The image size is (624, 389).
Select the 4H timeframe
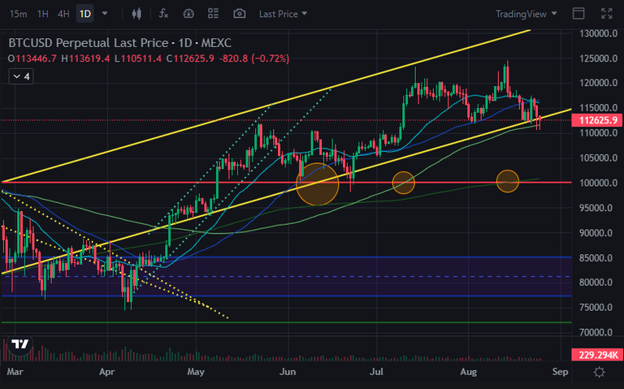[x=63, y=14]
